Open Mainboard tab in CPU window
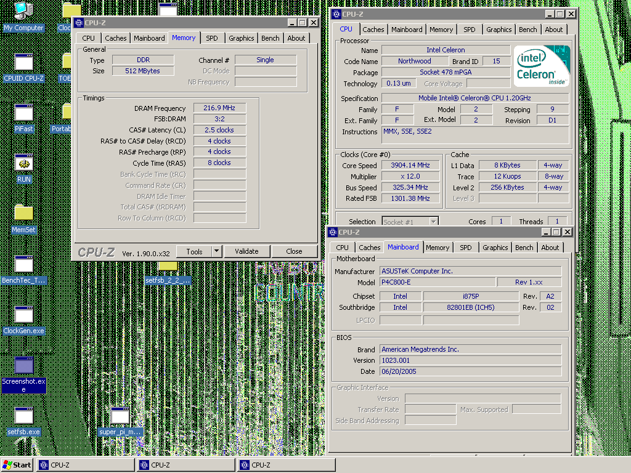 coord(407,30)
